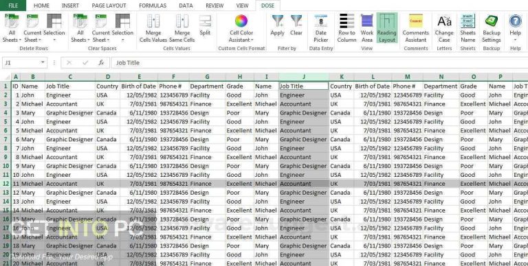Click Clear Spaces Selection icon
The height and width of the screenshot is (266, 528).
pos(122,21)
